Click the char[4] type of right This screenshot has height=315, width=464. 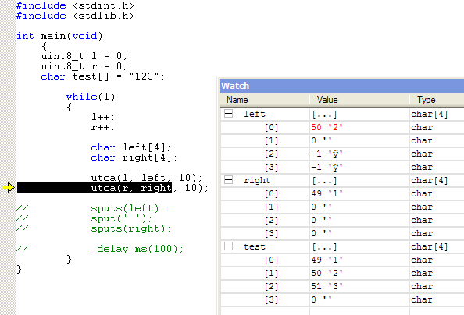pos(429,180)
